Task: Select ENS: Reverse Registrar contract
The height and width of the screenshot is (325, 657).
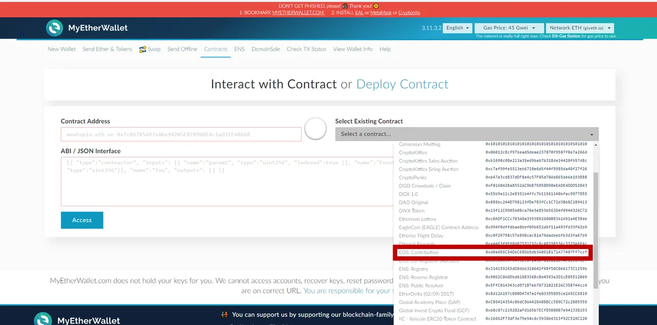Action: tap(493, 277)
